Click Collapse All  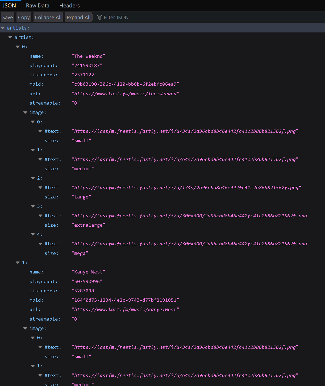point(48,17)
